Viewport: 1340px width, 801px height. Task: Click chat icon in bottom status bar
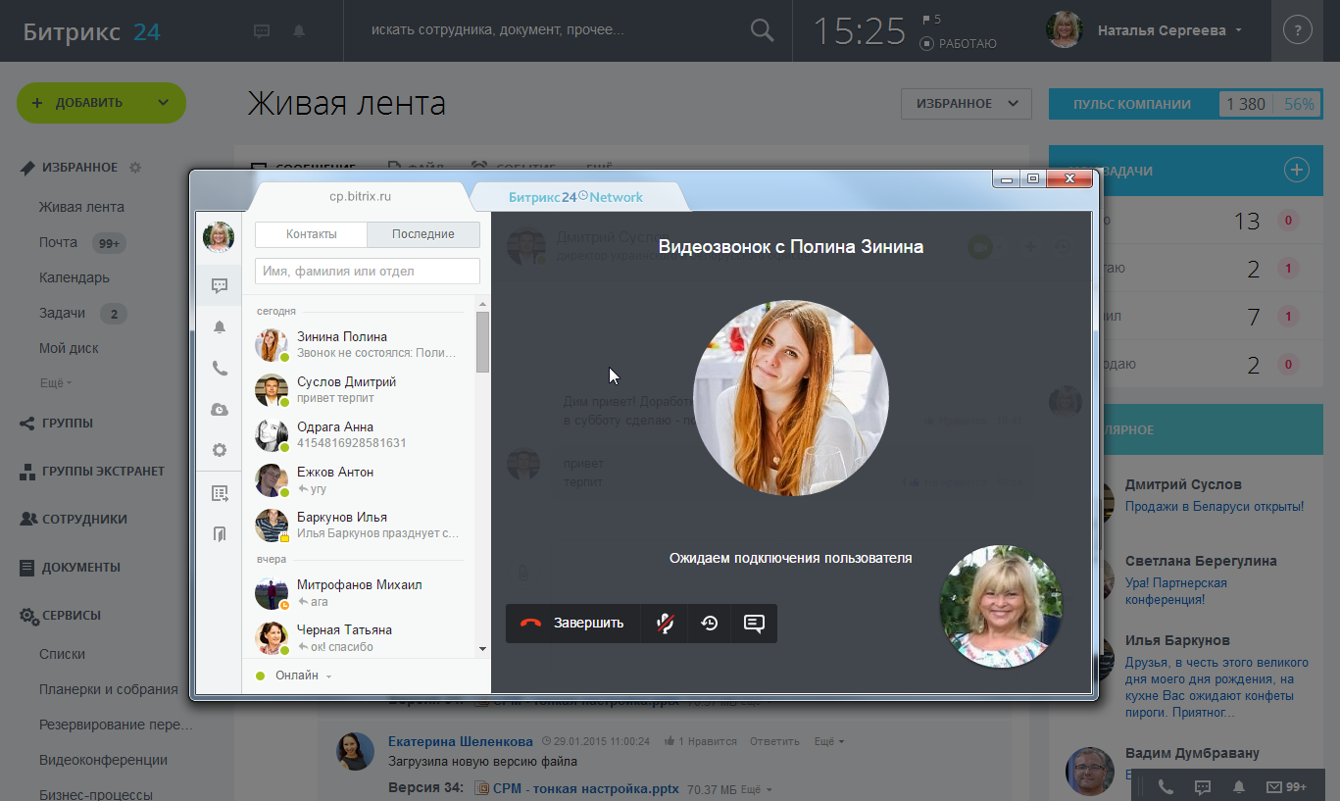(1203, 786)
